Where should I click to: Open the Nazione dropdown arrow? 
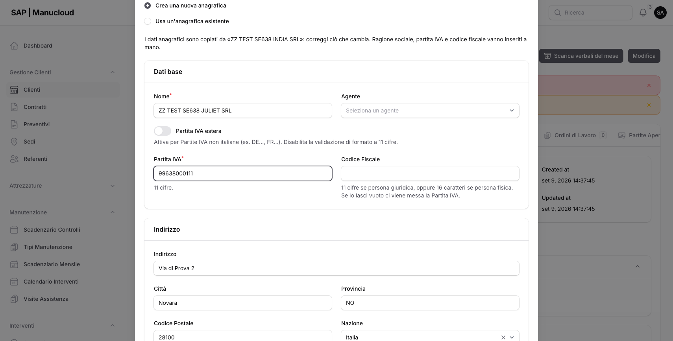pos(512,337)
